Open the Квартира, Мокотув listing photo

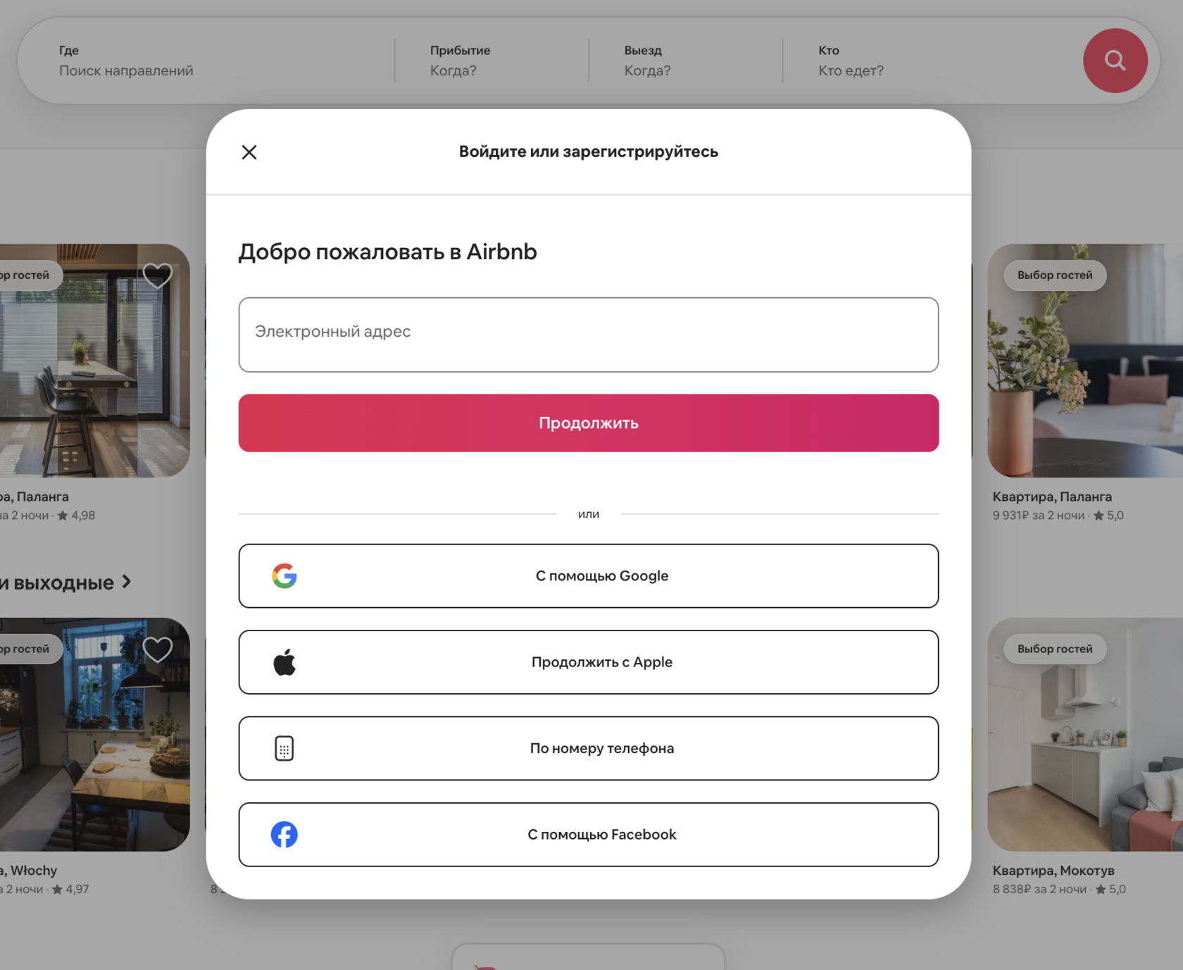pyautogui.click(x=1085, y=735)
